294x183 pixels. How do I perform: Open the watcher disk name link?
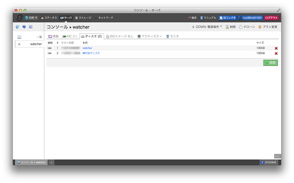coord(87,48)
